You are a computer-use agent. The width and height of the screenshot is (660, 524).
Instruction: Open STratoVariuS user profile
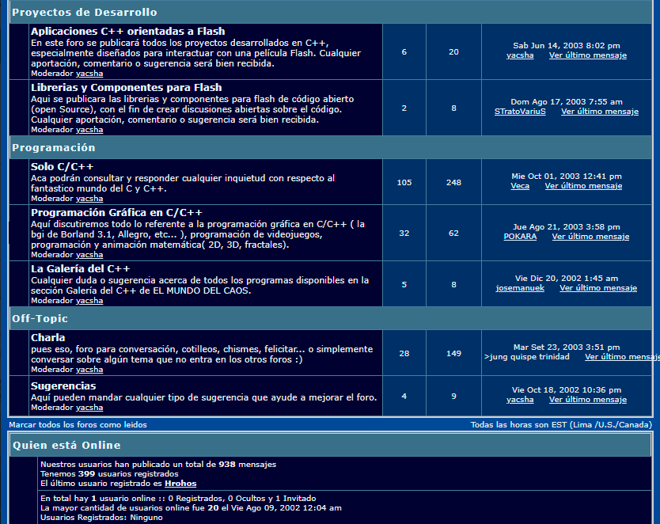(520, 112)
